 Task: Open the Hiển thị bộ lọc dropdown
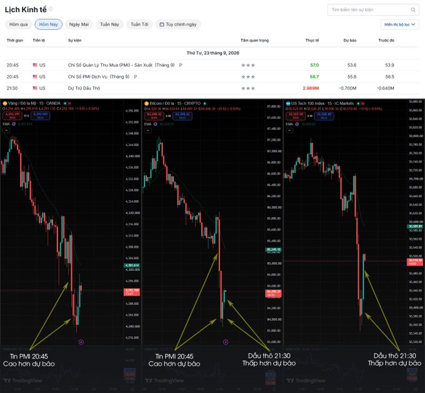point(399,24)
